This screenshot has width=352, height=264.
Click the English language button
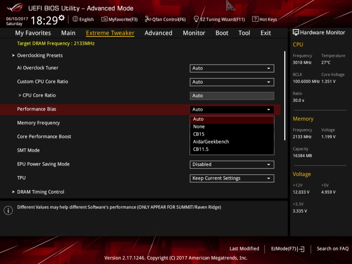[x=83, y=19]
